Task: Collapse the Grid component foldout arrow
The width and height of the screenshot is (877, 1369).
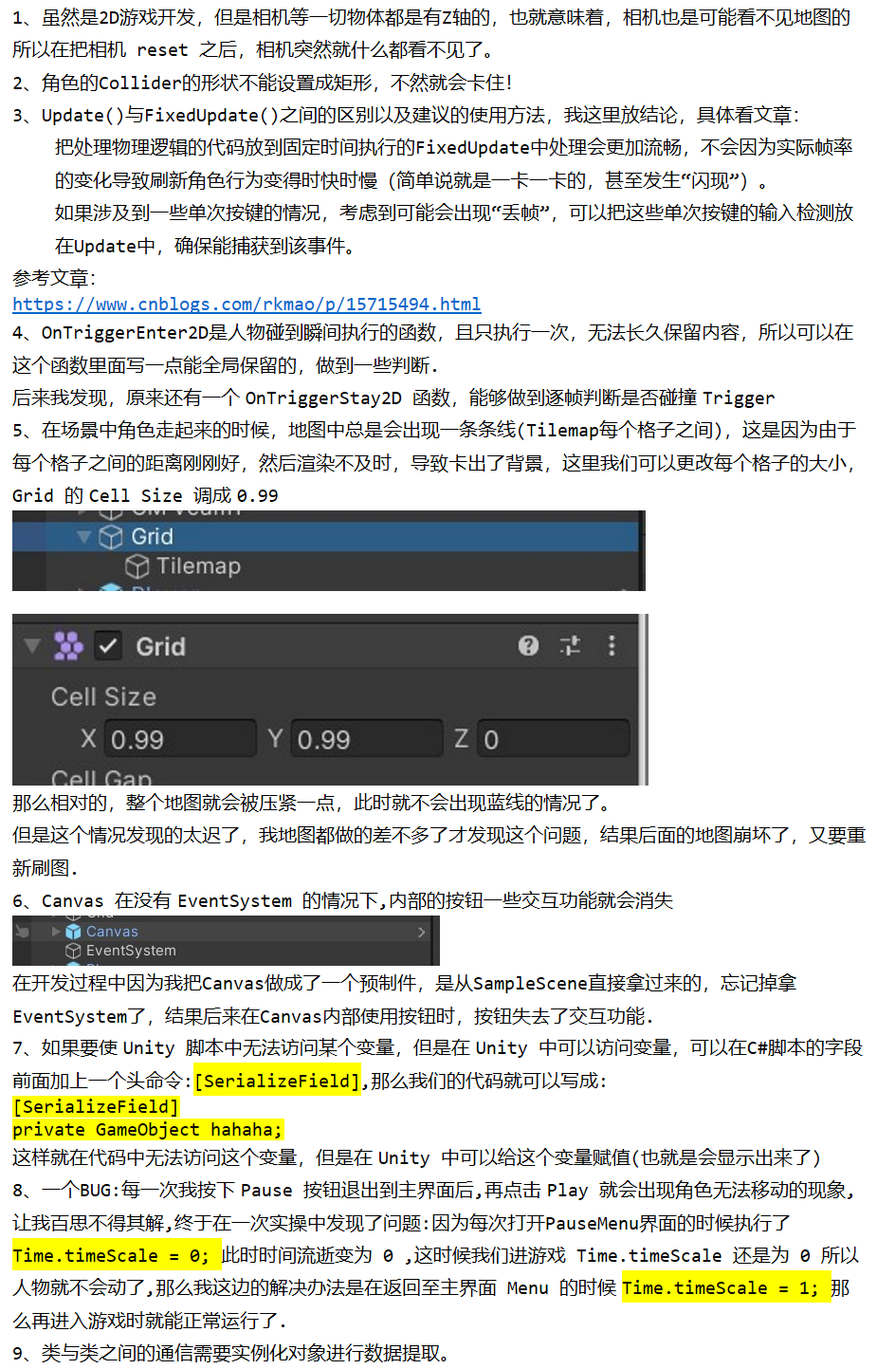Action: click(32, 646)
